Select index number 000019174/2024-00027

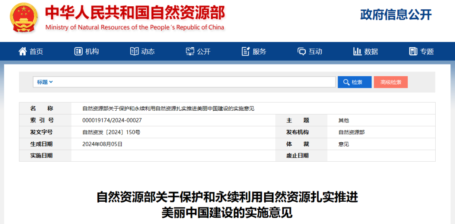[112, 120]
